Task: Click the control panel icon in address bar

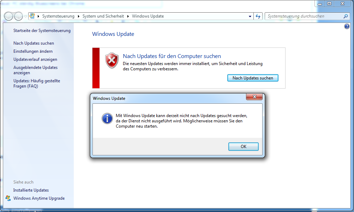Action: point(32,16)
